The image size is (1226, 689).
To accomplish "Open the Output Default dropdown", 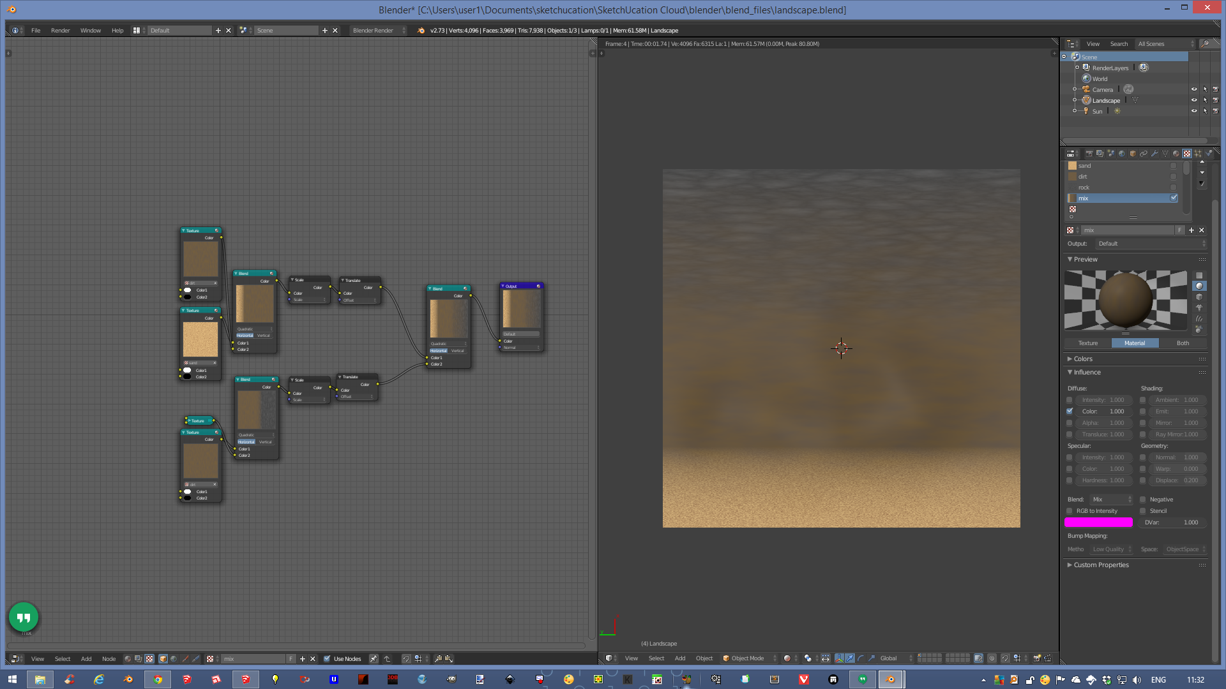I will (1151, 244).
